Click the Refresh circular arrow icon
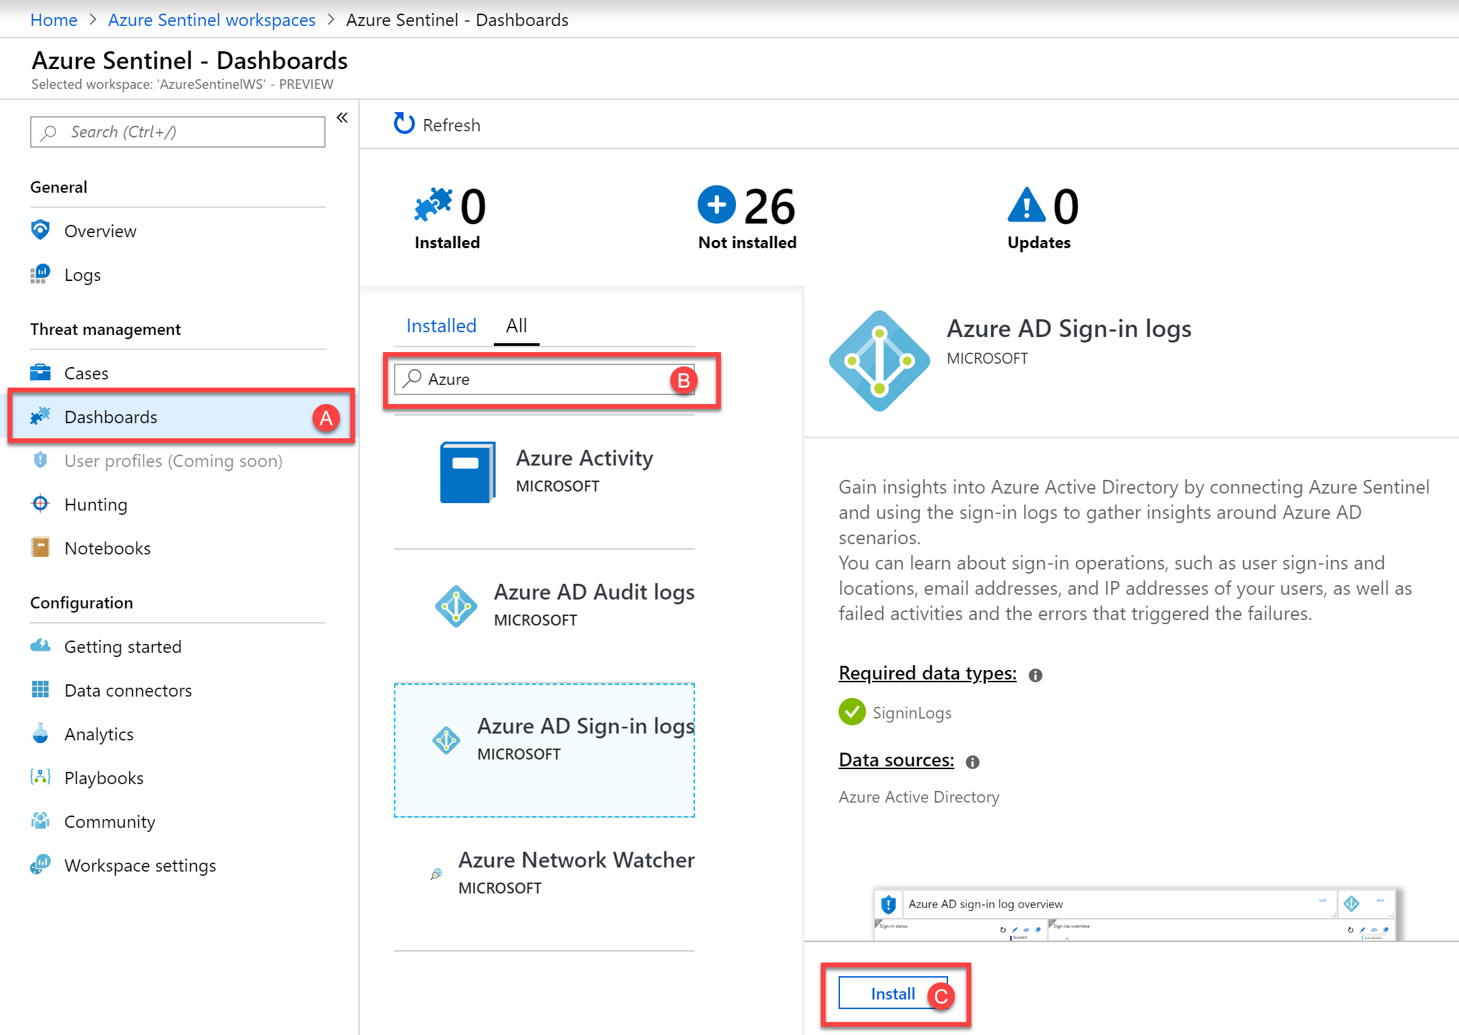Viewport: 1459px width, 1035px height. [x=404, y=124]
